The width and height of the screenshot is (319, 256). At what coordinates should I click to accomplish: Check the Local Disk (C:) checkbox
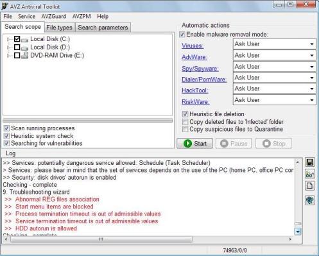pos(17,39)
